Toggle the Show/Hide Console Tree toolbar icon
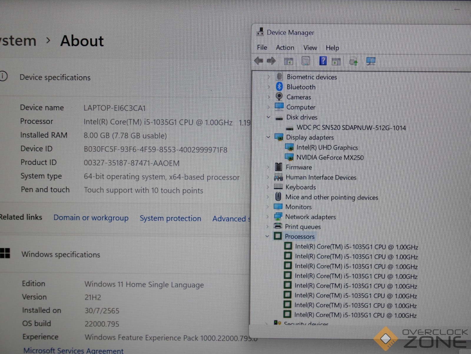Viewport: 471px width, 354px height. coord(288,61)
